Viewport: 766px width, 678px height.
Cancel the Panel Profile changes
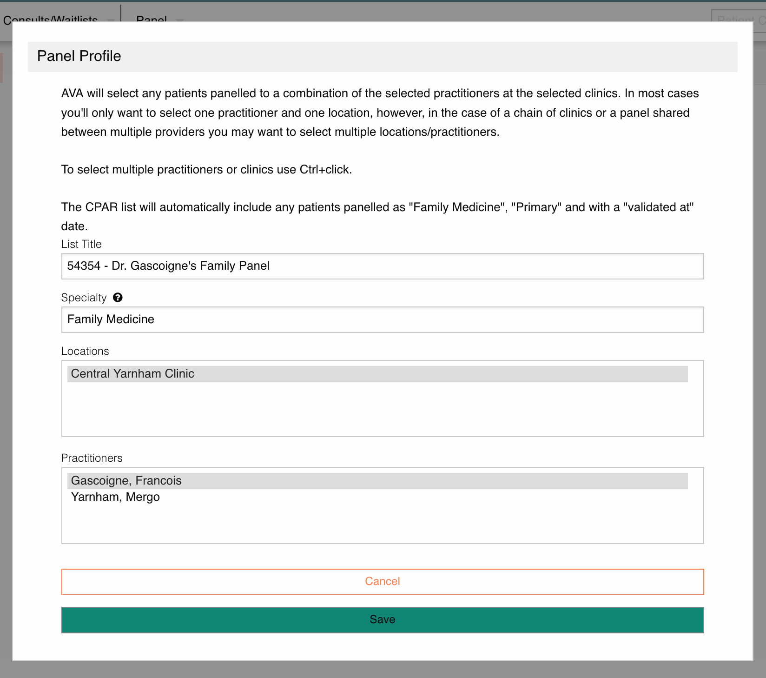(x=382, y=581)
